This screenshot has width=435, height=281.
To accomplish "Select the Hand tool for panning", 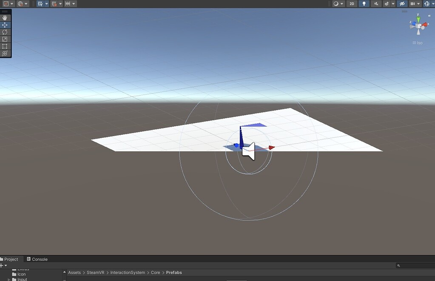I will click(5, 17).
